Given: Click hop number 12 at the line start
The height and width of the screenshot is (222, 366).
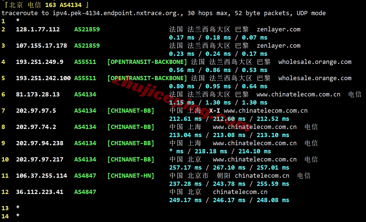Looking at the screenshot, I should coord(5,192).
